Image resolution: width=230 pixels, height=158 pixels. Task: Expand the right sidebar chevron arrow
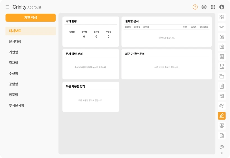click(x=222, y=153)
